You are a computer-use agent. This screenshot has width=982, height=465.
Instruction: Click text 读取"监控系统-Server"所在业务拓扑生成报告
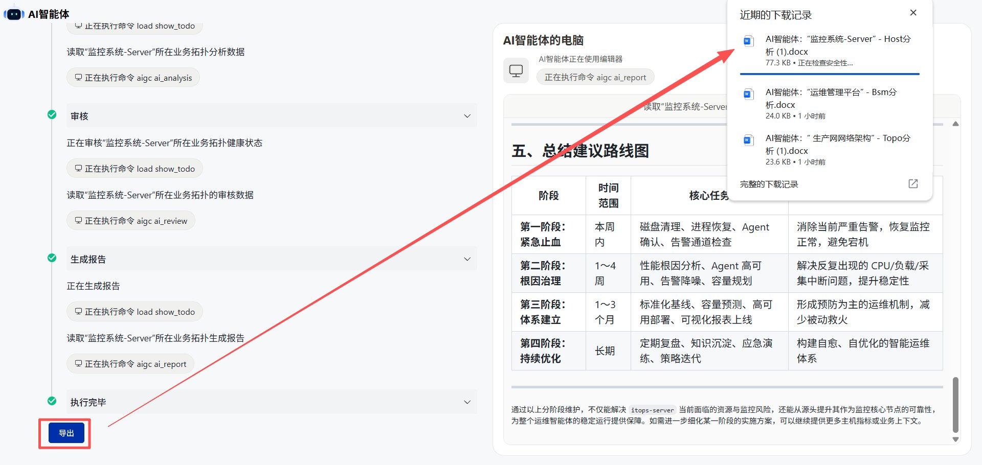(155, 338)
